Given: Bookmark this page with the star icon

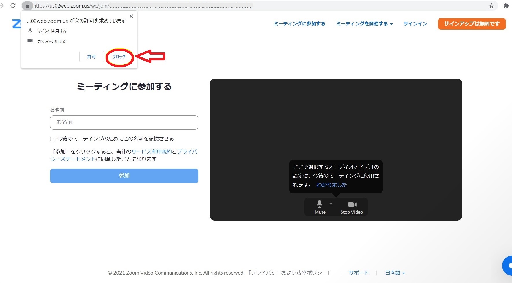Looking at the screenshot, I should point(491,5).
